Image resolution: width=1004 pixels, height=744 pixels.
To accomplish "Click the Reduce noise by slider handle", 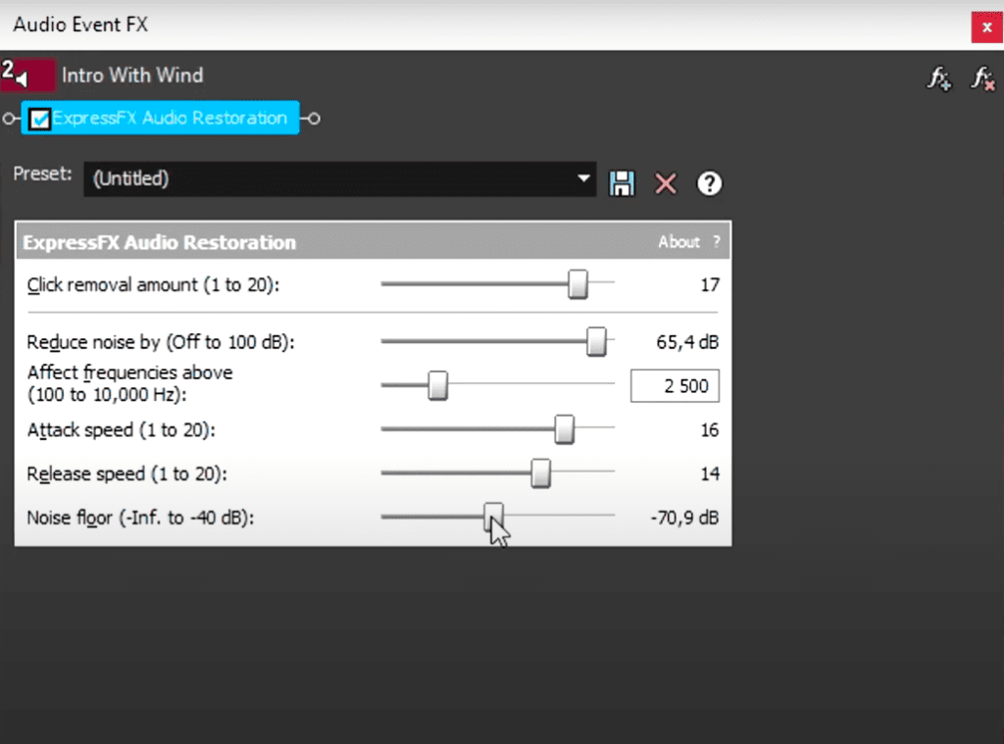I will coord(596,341).
